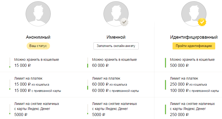Screen dimensions: 222x119
Task: Click the 250 000 ₽ cash withdrawal limit
Action: pyautogui.click(x=179, y=115)
